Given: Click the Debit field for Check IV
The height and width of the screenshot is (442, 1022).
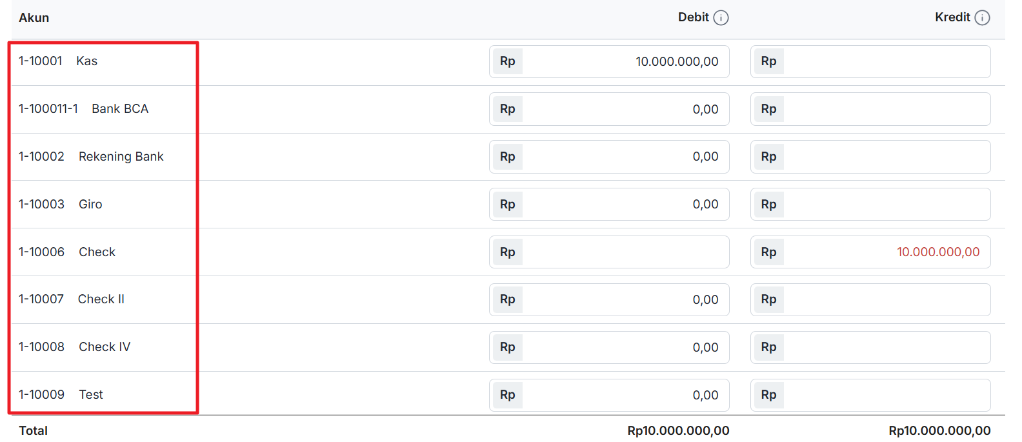Looking at the screenshot, I should [625, 348].
